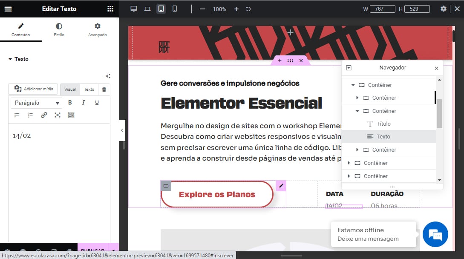Open responsive breakpoint settings gear
Image resolution: width=464 pixels, height=259 pixels.
point(443,9)
